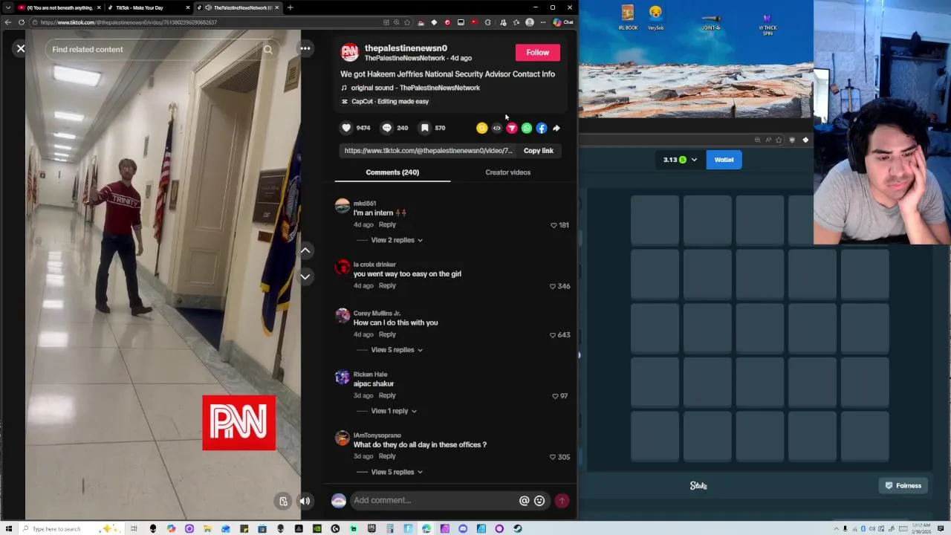
Task: Like IAmTonysoprano's comment
Action: click(x=552, y=457)
